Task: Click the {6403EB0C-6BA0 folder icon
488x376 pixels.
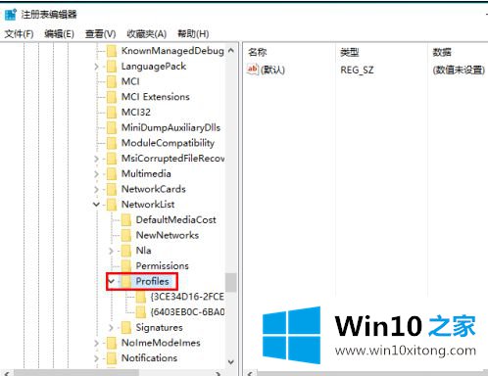Action: (x=141, y=312)
